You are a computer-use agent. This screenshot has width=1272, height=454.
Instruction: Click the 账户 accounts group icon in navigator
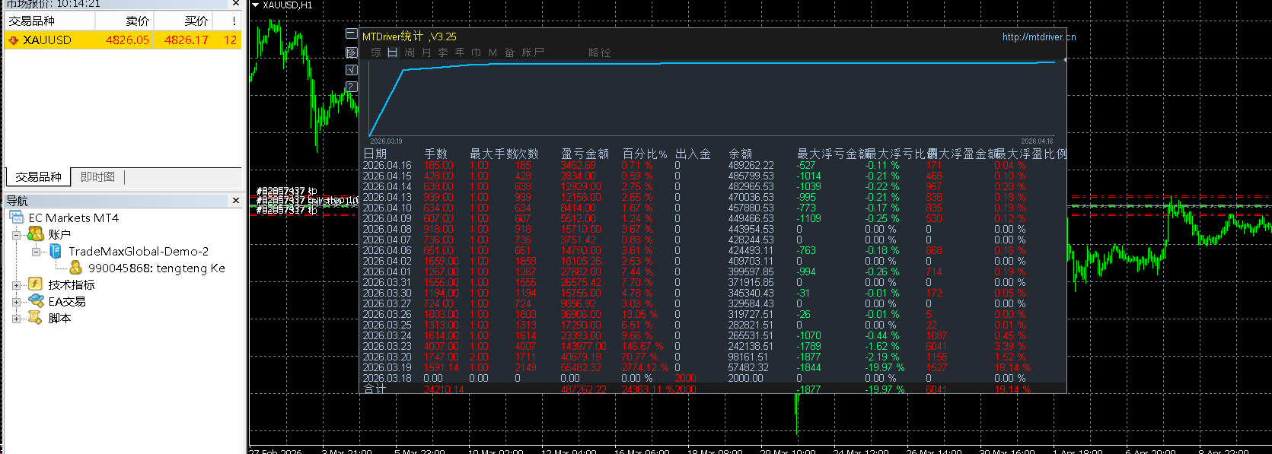point(35,234)
